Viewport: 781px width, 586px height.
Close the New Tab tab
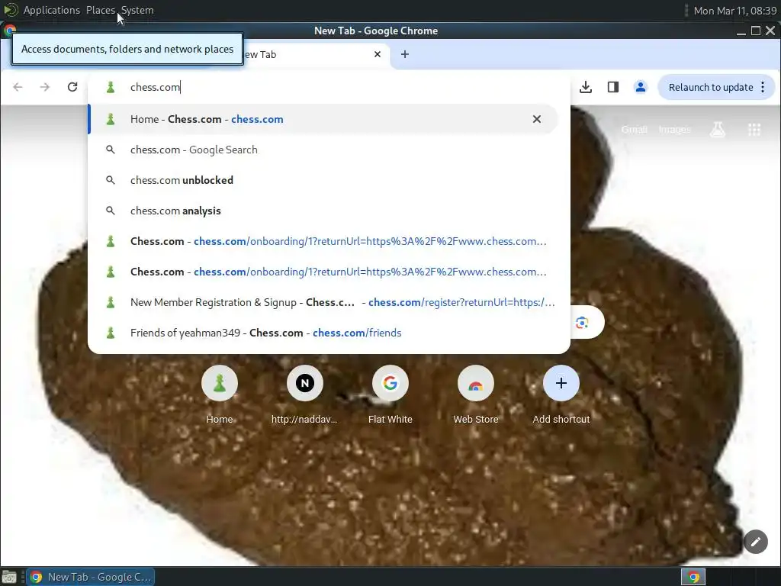click(x=378, y=54)
